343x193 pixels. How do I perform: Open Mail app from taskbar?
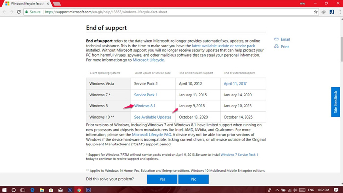click(60, 190)
